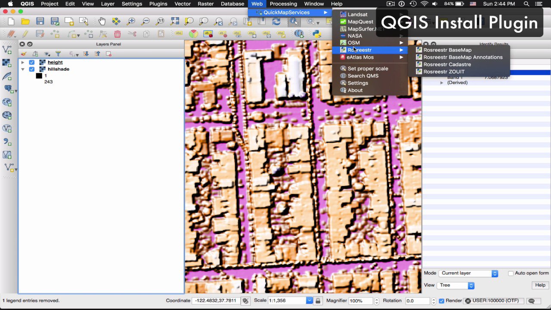This screenshot has height=310, width=551.
Task: Click Remove Layer icon in Layers Panel
Action: tap(108, 54)
